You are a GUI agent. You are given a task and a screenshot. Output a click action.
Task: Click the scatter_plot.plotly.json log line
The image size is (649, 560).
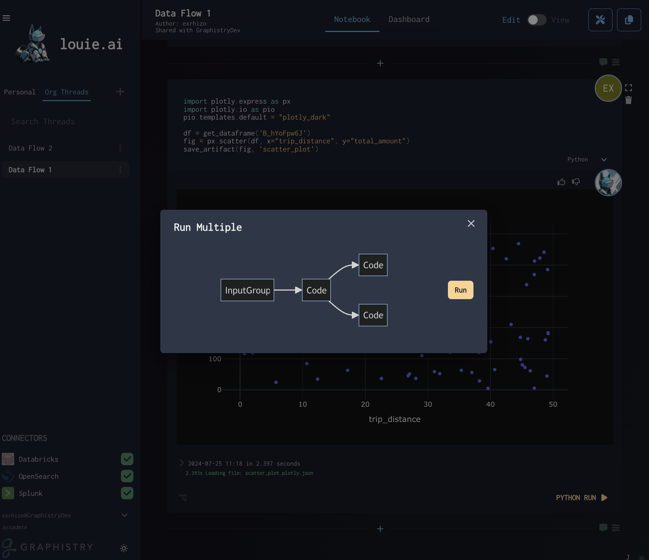click(249, 473)
